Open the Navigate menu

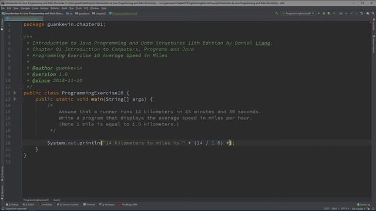[25, 8]
